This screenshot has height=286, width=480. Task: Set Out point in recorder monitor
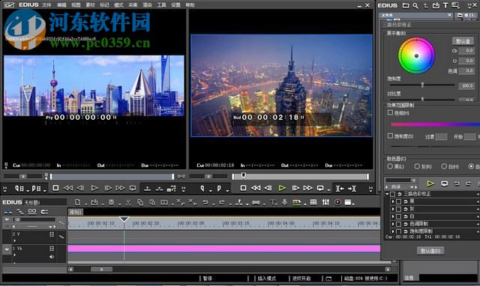[x=219, y=189]
